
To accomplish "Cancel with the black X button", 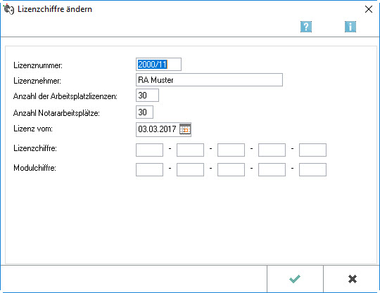I will (353, 279).
